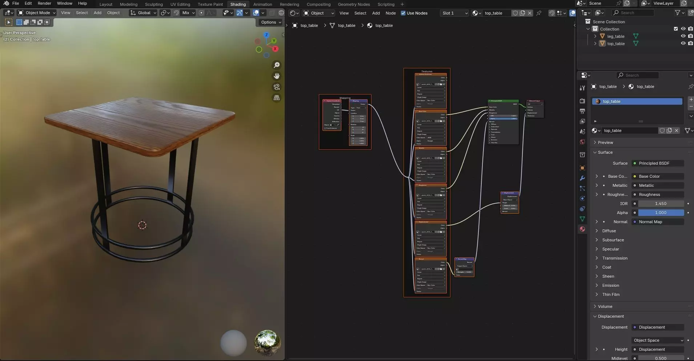Open the node editor Node menu
This screenshot has width=694, height=361.
[x=390, y=13]
